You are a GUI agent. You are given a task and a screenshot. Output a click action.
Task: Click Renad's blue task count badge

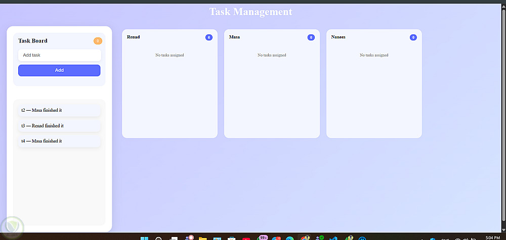pos(209,37)
